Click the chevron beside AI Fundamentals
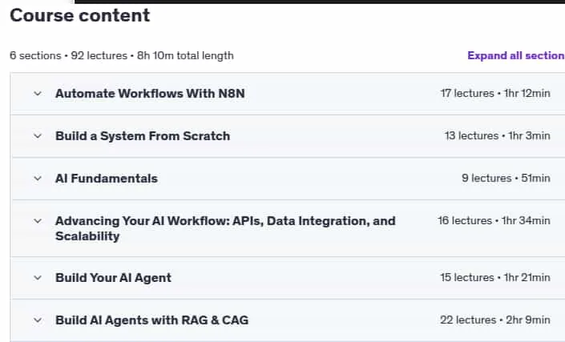 [x=38, y=179]
